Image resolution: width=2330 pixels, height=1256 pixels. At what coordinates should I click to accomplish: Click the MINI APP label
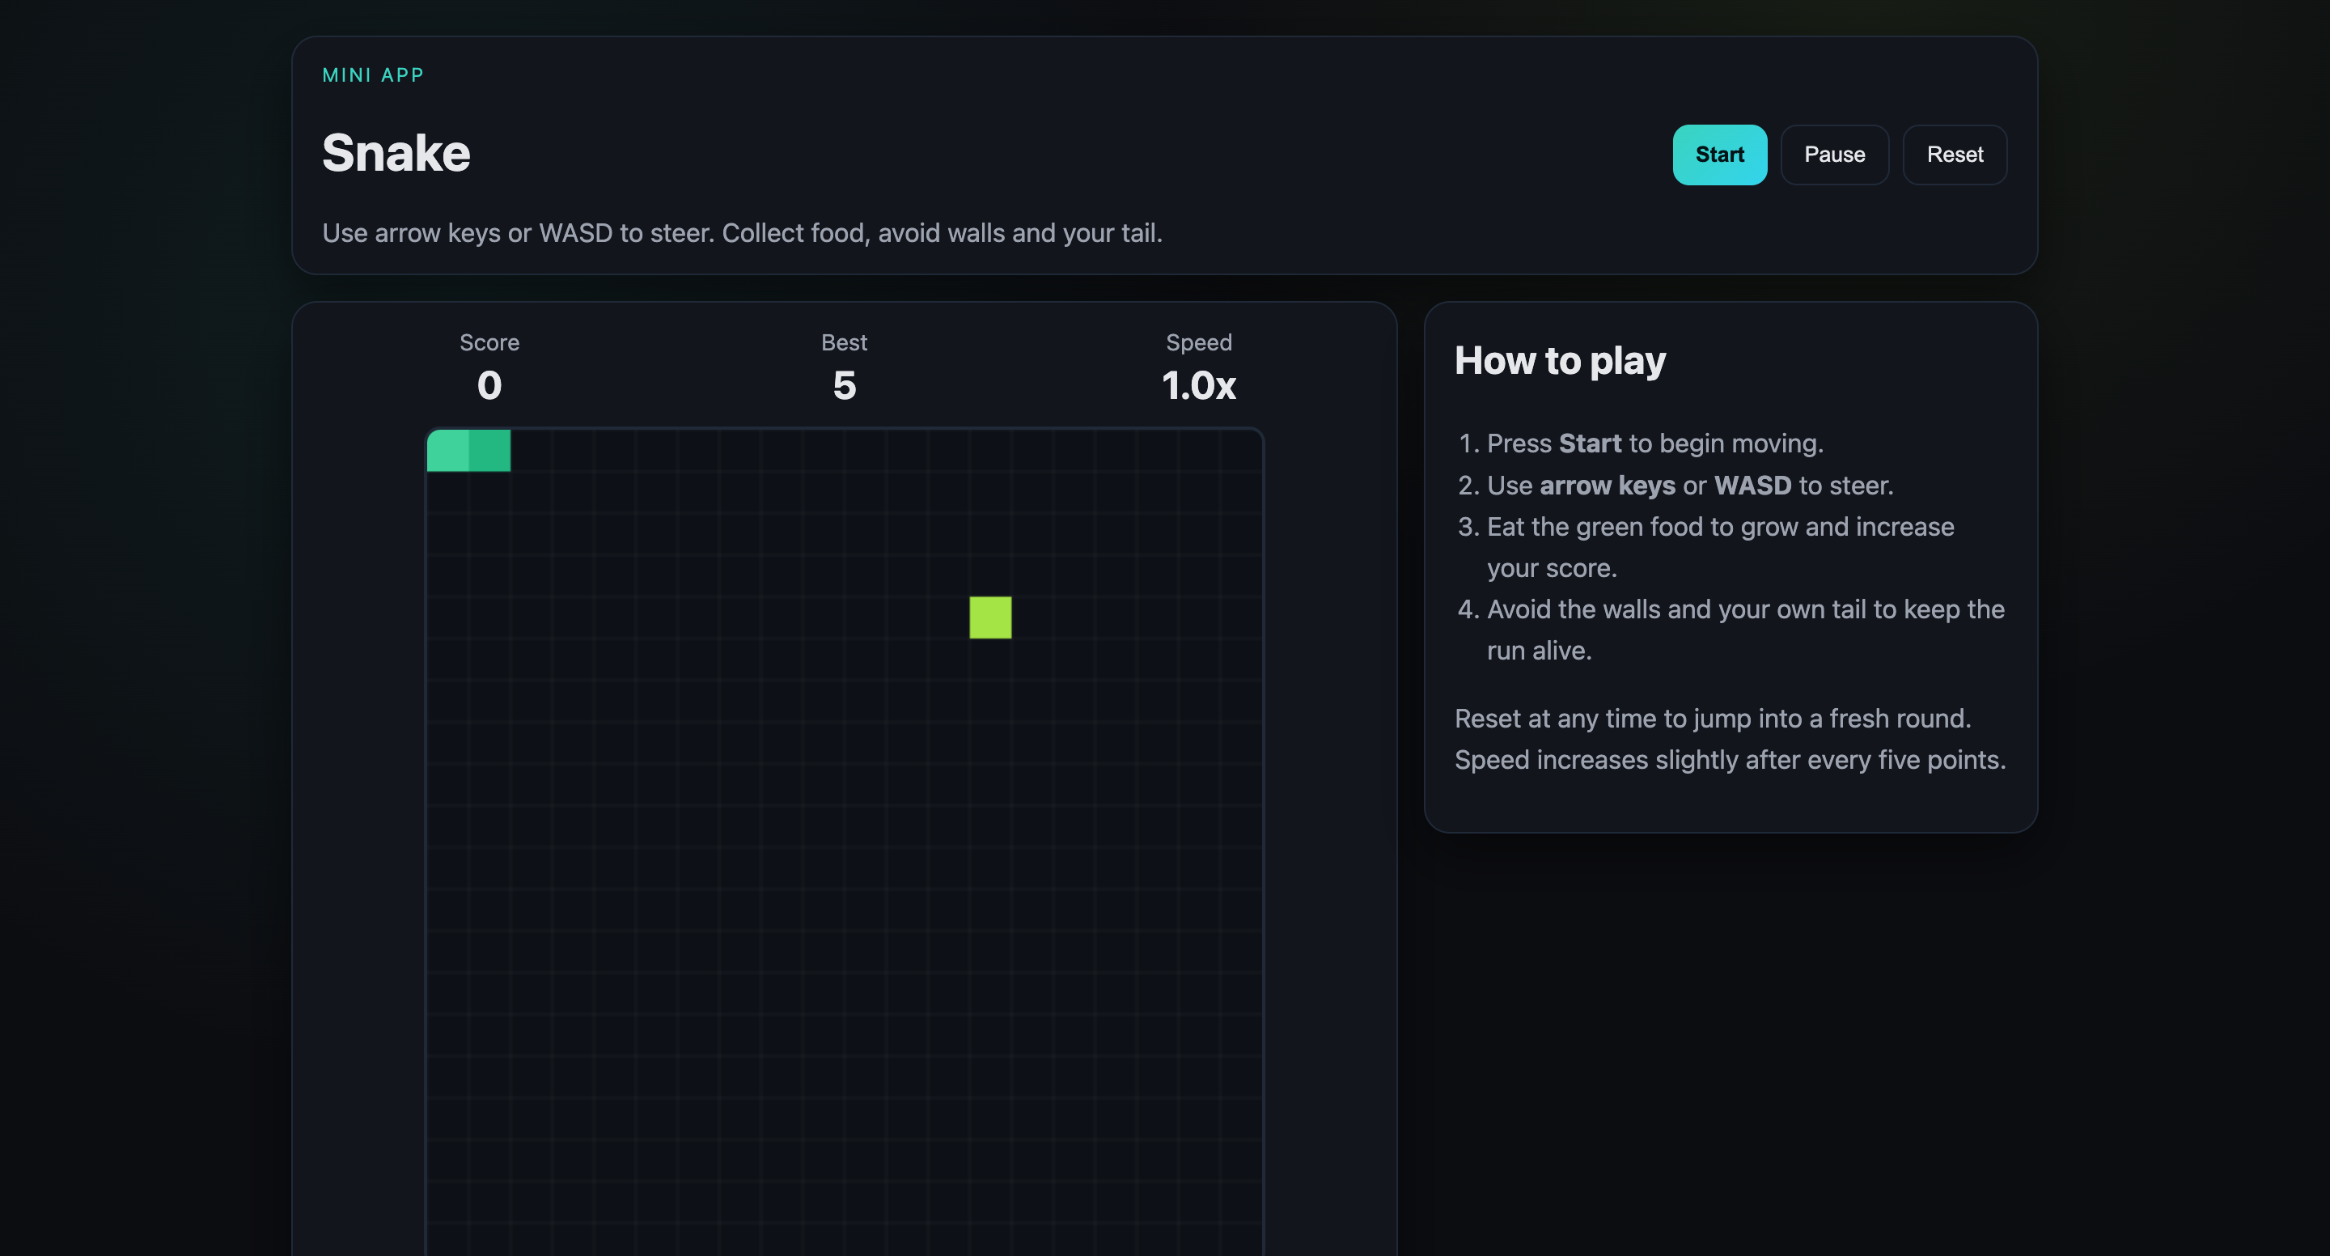pyautogui.click(x=374, y=75)
